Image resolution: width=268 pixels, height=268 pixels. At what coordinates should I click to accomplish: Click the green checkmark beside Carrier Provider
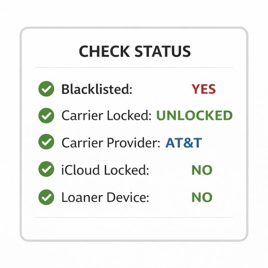(x=46, y=142)
